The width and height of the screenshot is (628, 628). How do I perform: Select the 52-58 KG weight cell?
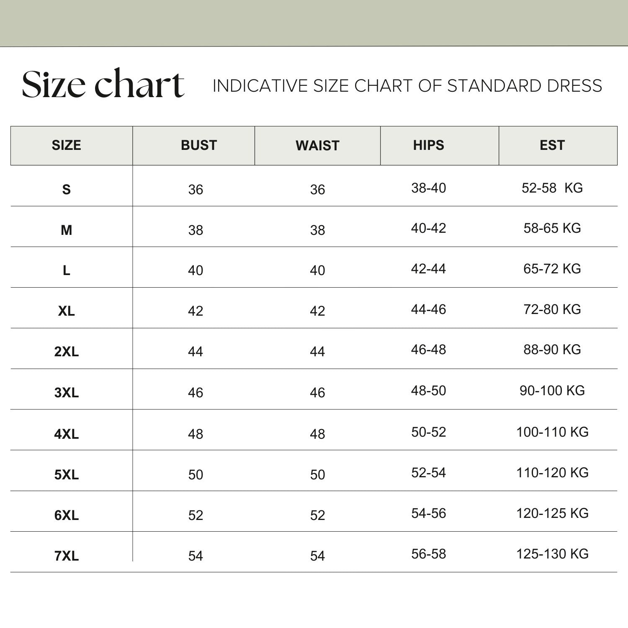pyautogui.click(x=552, y=188)
